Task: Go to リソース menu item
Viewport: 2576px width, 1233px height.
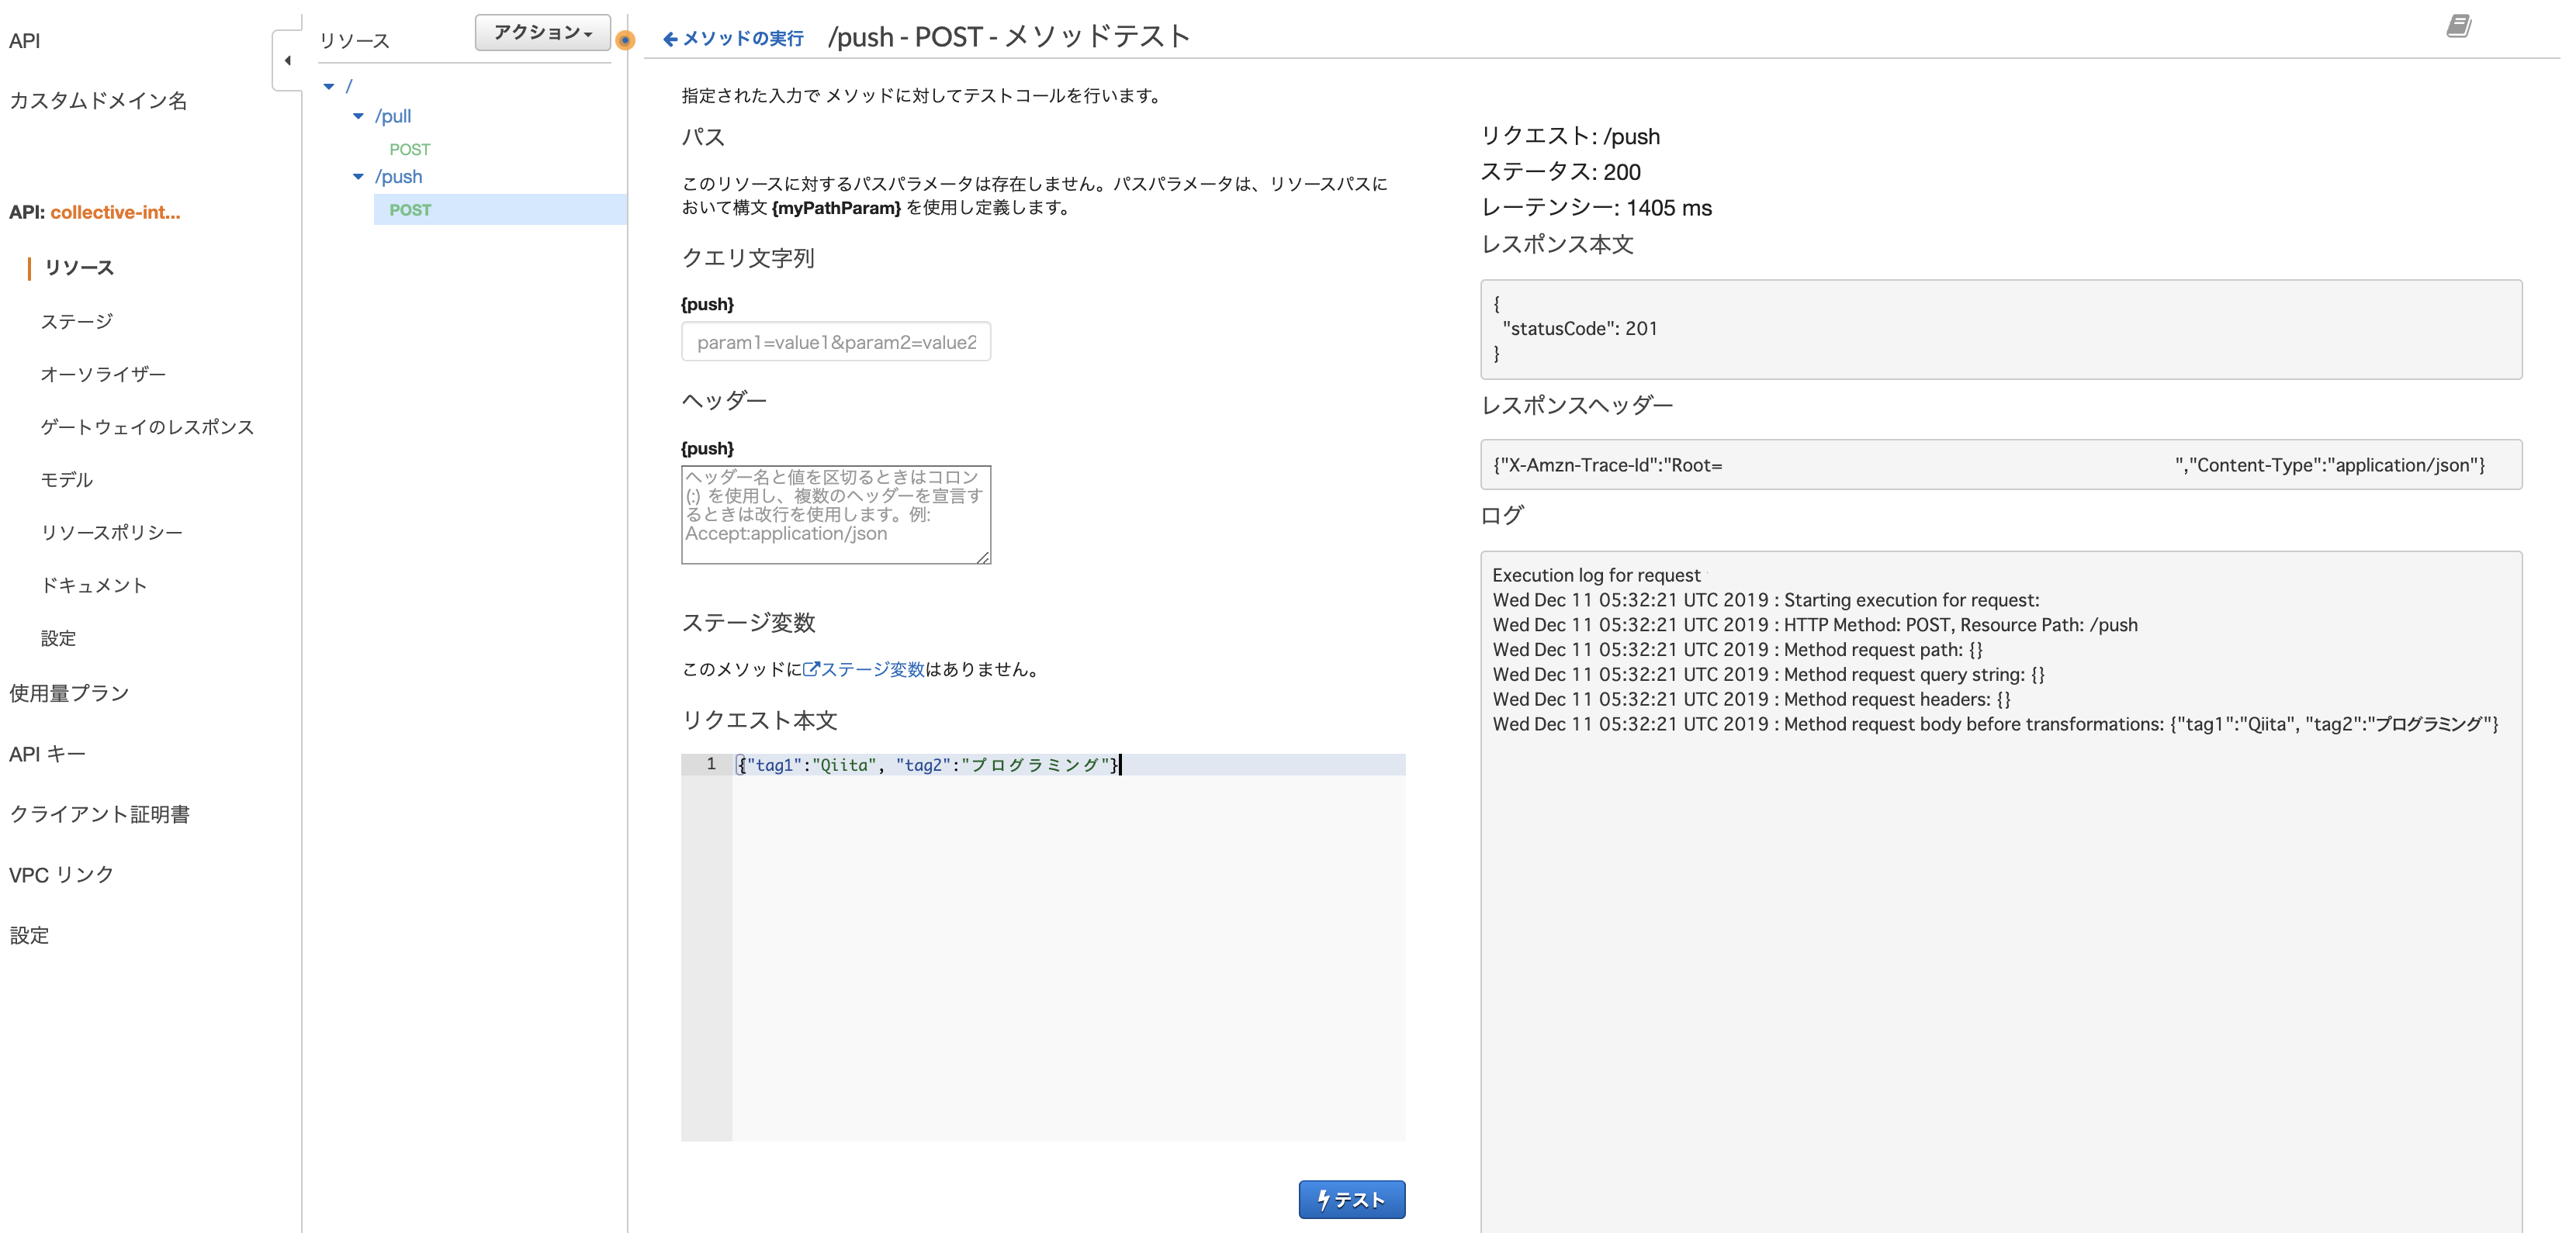Action: point(79,268)
